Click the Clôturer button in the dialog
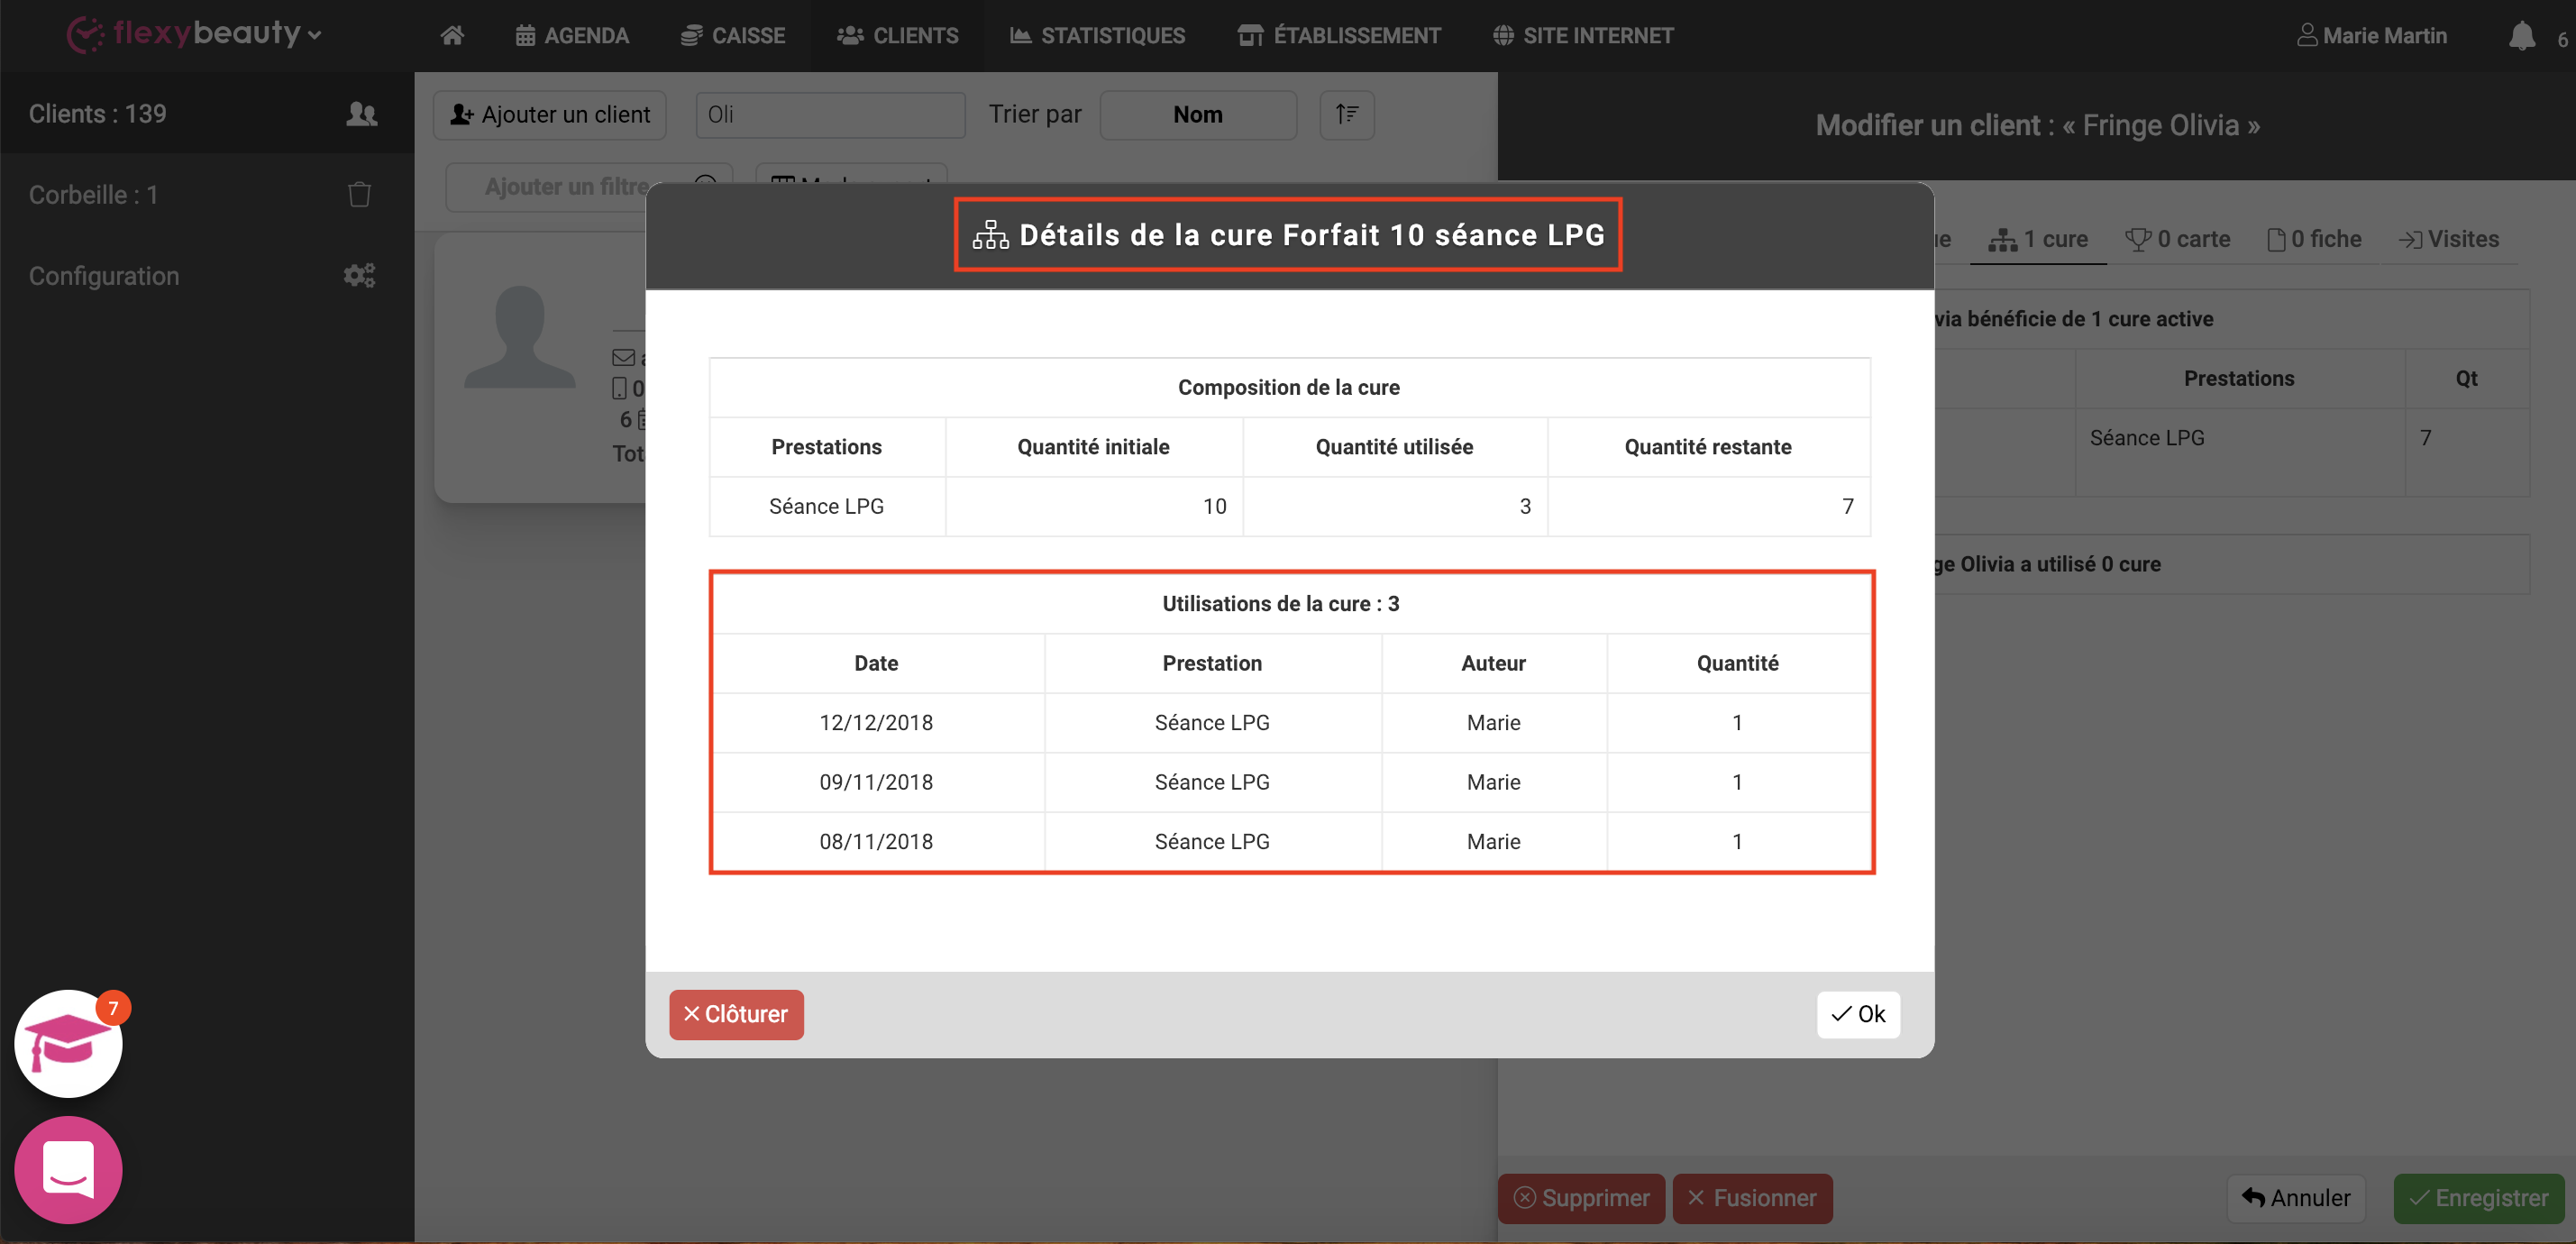The image size is (2576, 1244). tap(736, 1014)
